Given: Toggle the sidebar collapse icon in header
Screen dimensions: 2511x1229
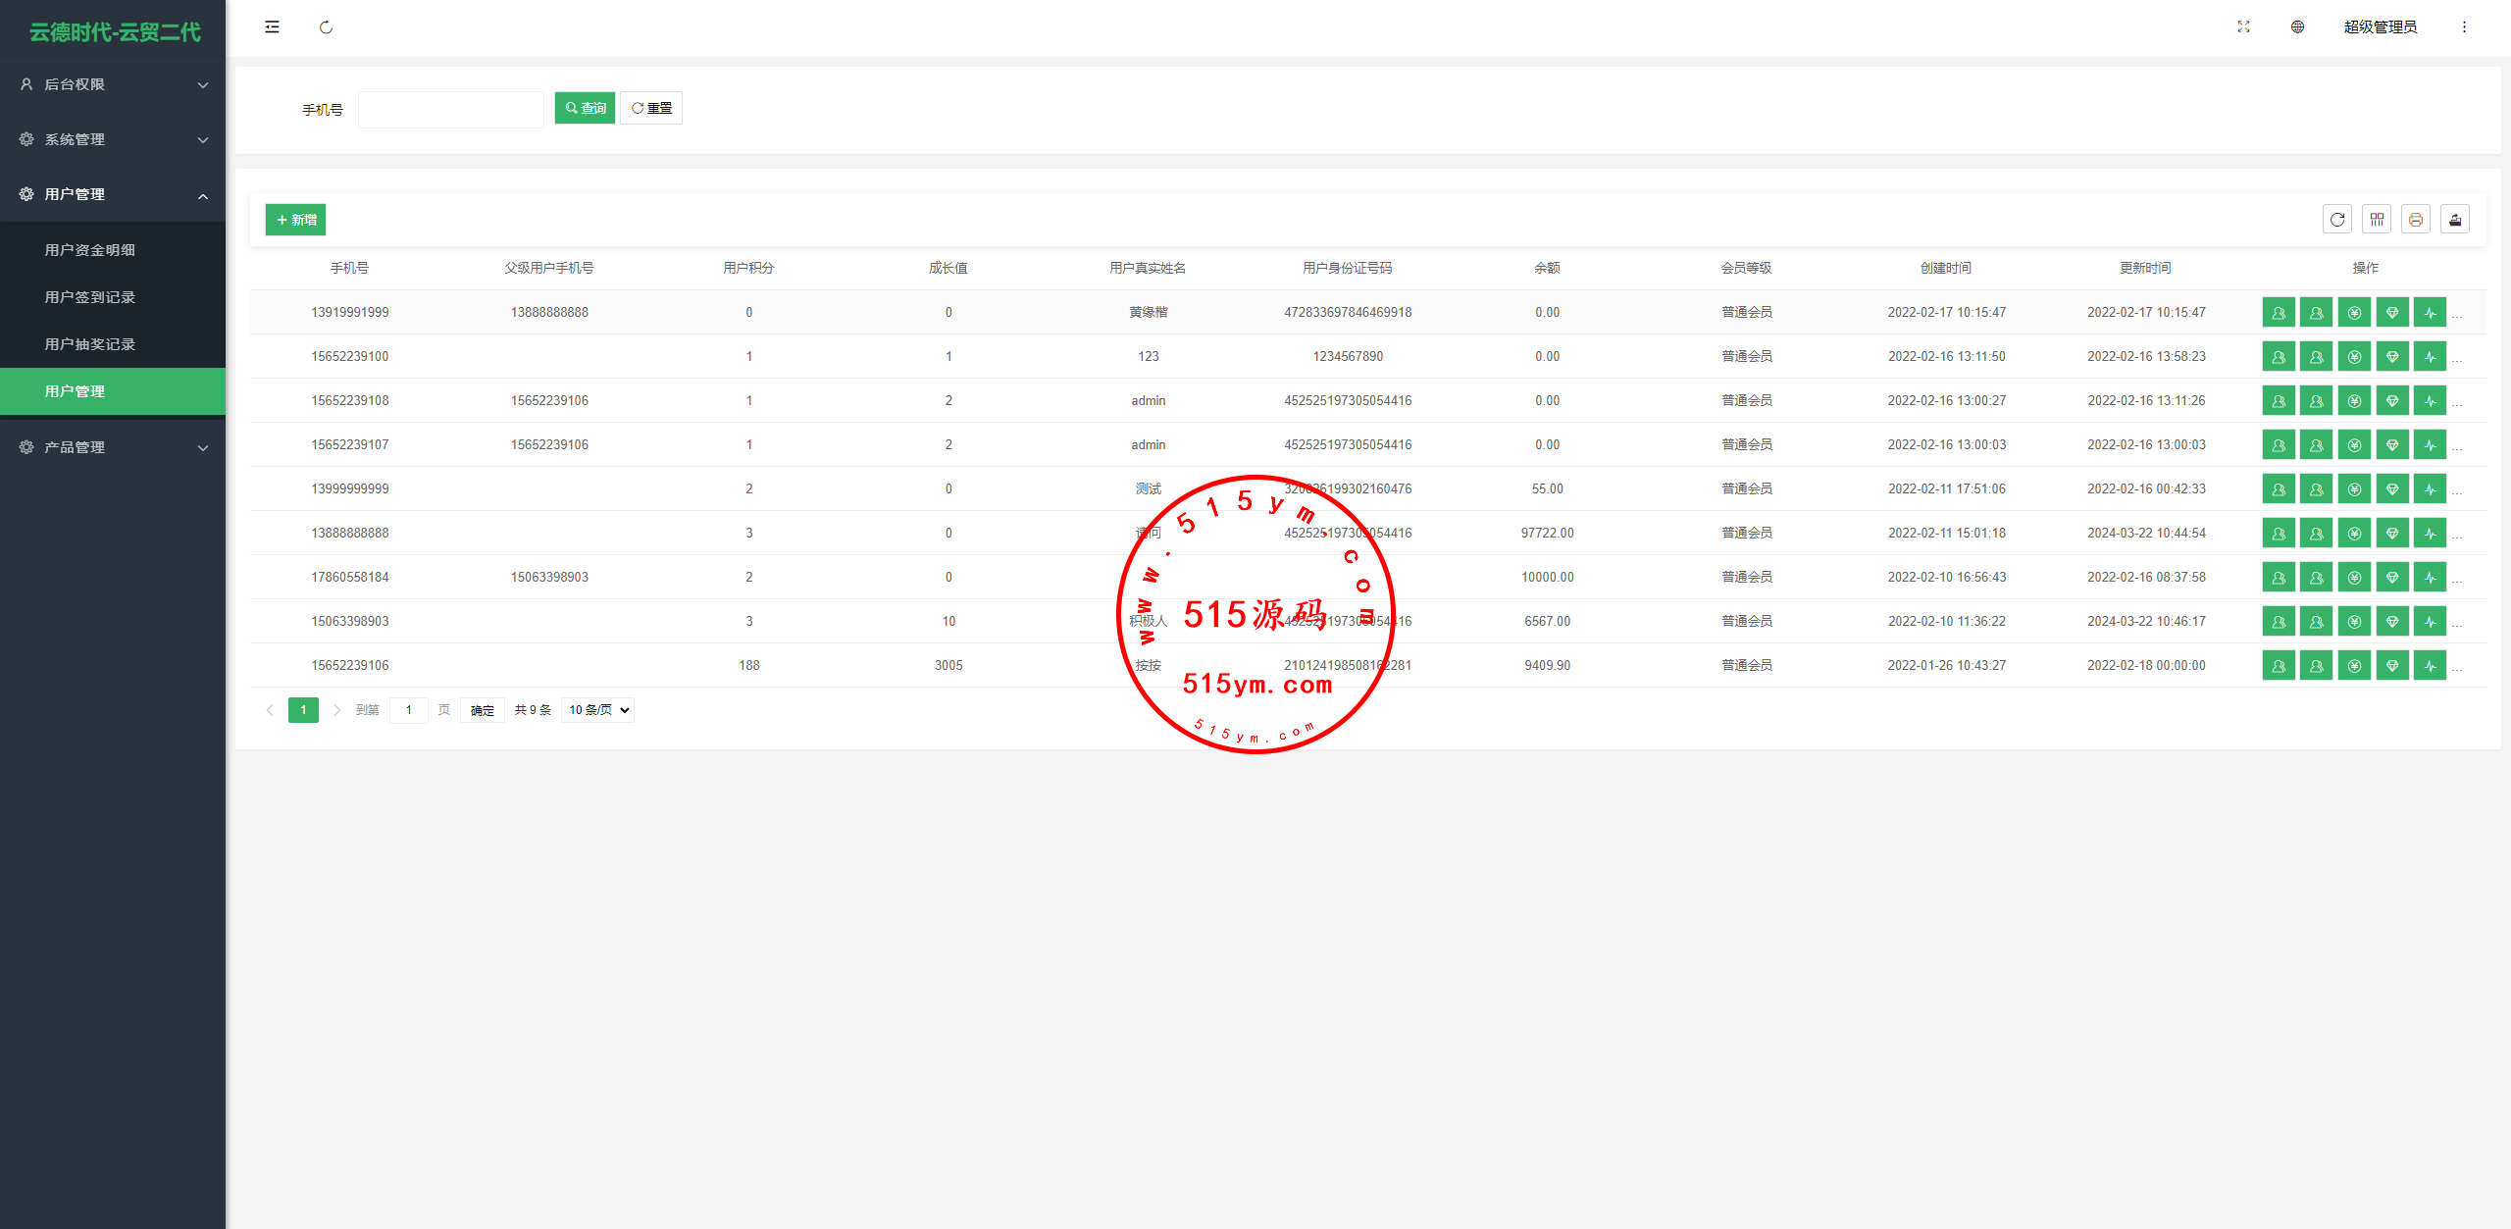Looking at the screenshot, I should 272,27.
